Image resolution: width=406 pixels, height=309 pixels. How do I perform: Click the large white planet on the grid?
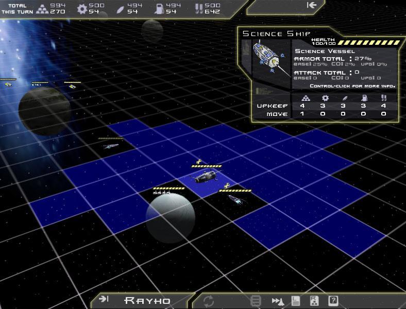[x=171, y=217]
